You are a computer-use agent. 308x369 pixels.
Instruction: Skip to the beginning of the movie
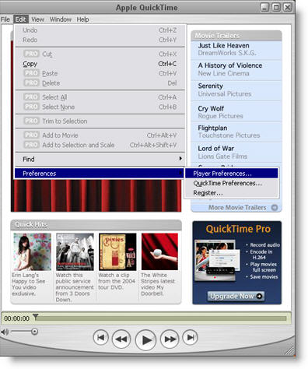tap(100, 337)
